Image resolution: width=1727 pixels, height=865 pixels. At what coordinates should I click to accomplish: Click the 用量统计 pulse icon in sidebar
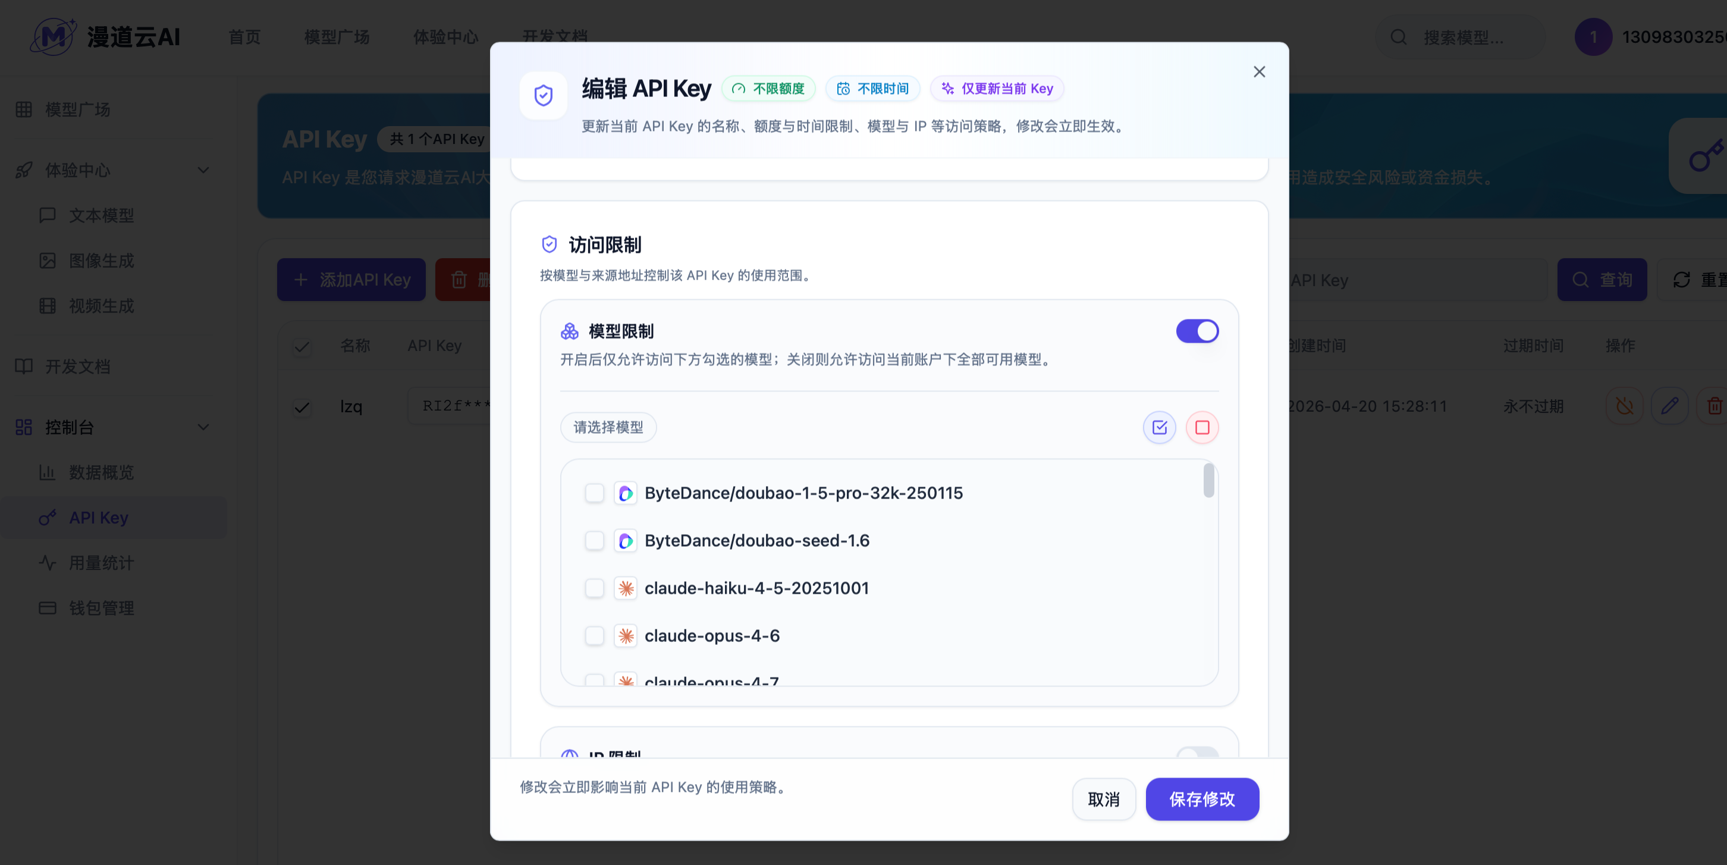point(47,563)
